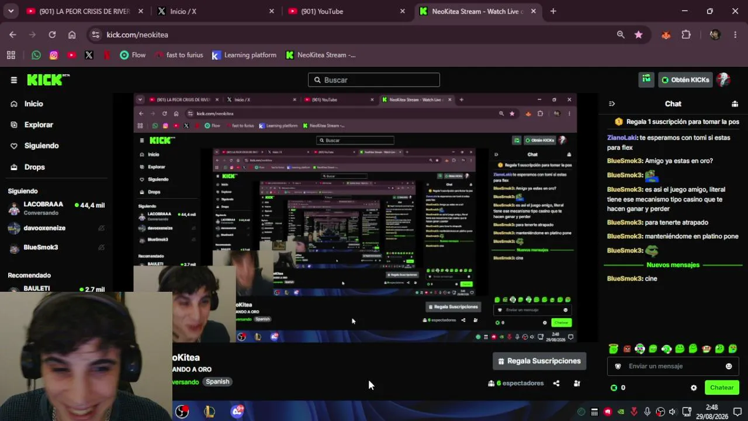Open the X bookmark icon
This screenshot has width=748, height=421.
point(89,55)
